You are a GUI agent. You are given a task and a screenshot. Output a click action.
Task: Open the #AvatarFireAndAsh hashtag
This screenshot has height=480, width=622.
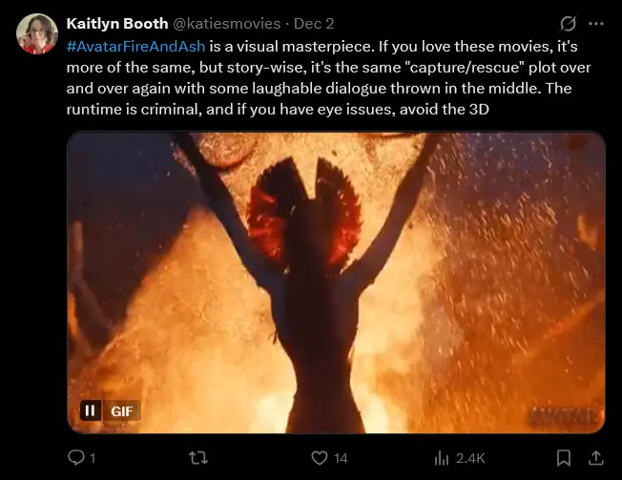[136, 46]
